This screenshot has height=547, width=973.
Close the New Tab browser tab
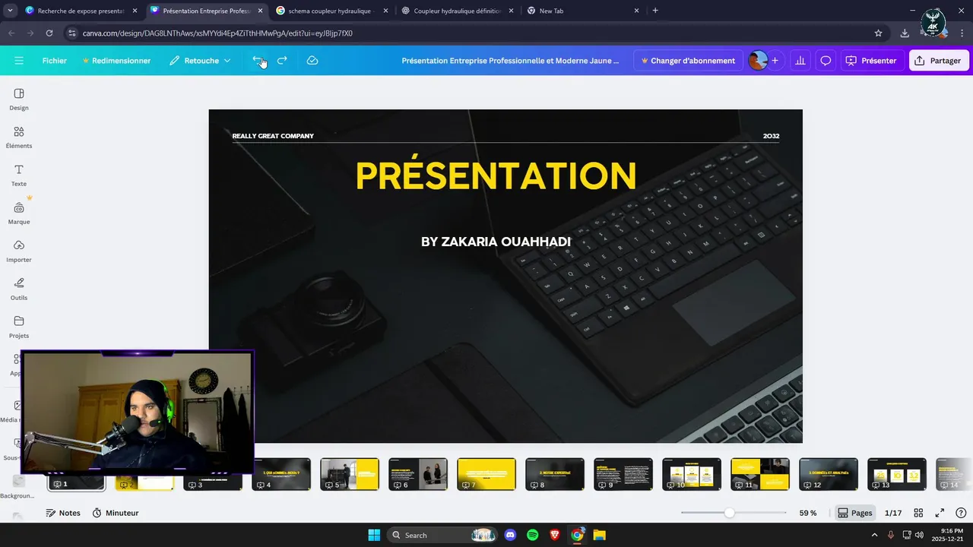coord(636,11)
